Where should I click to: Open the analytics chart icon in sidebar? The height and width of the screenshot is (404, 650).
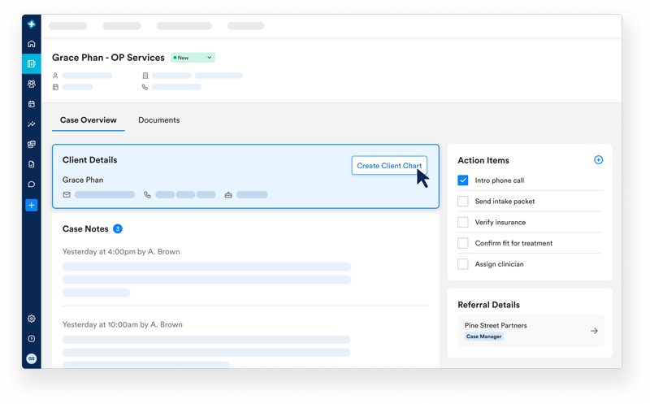[31, 124]
